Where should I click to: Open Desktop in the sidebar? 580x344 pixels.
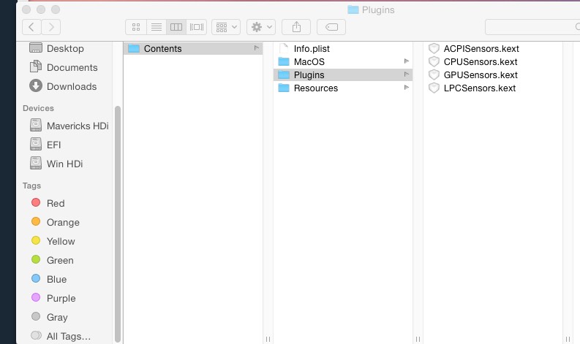(x=65, y=48)
